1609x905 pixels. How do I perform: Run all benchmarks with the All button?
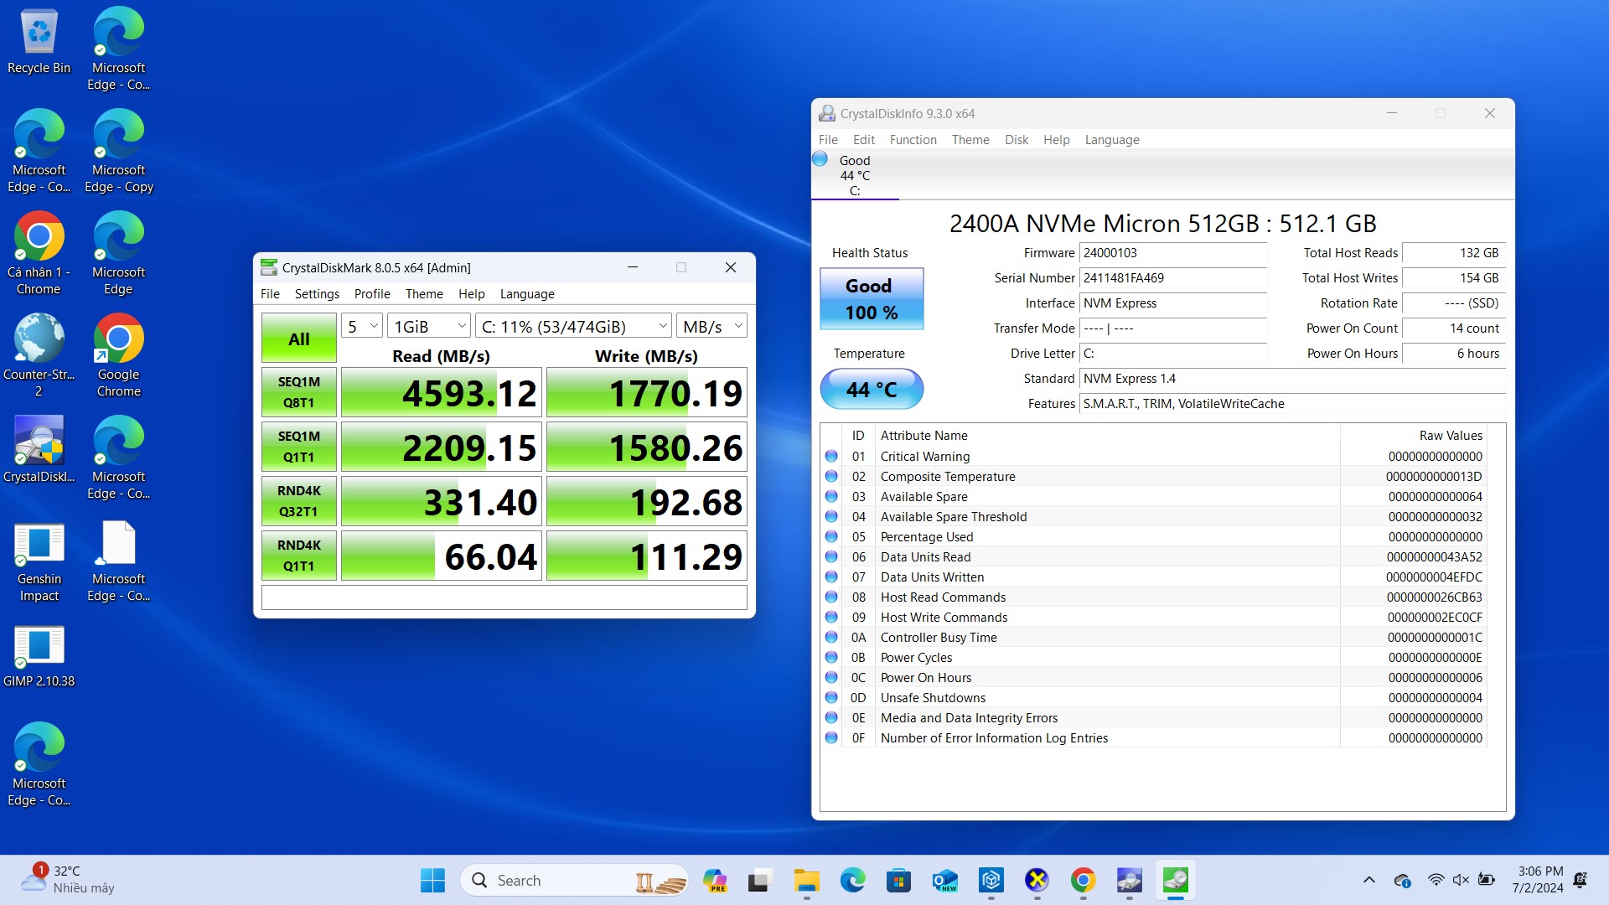point(299,339)
